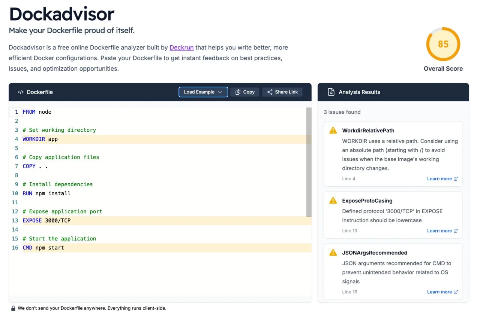Open Learn more for WorkdirRelativePath
Screen dimensions: 480x318
442,179
